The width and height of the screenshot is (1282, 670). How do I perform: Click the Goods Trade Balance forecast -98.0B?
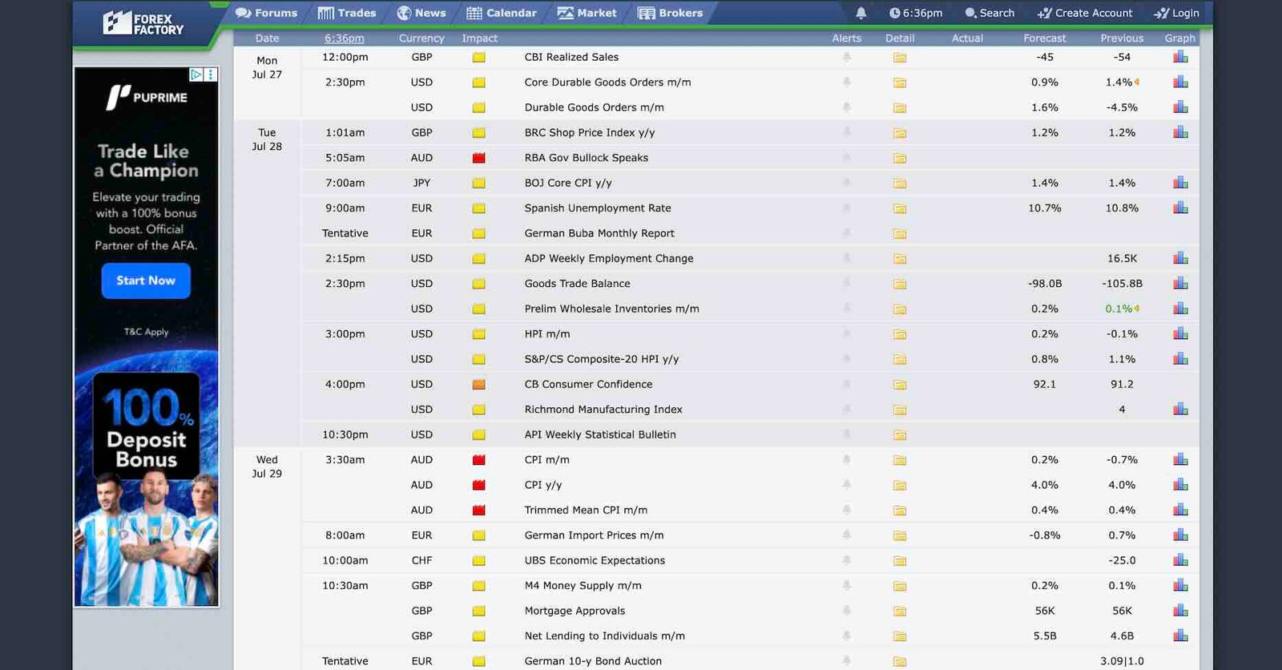[x=1045, y=284]
